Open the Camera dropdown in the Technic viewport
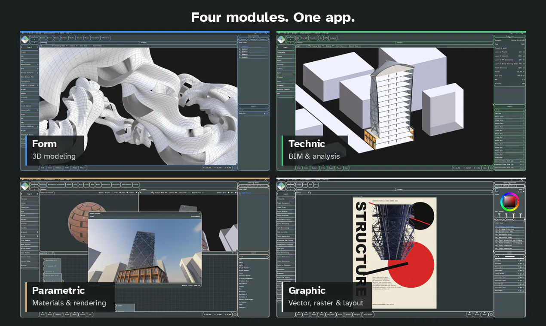This screenshot has width=546, height=326. pos(330,46)
